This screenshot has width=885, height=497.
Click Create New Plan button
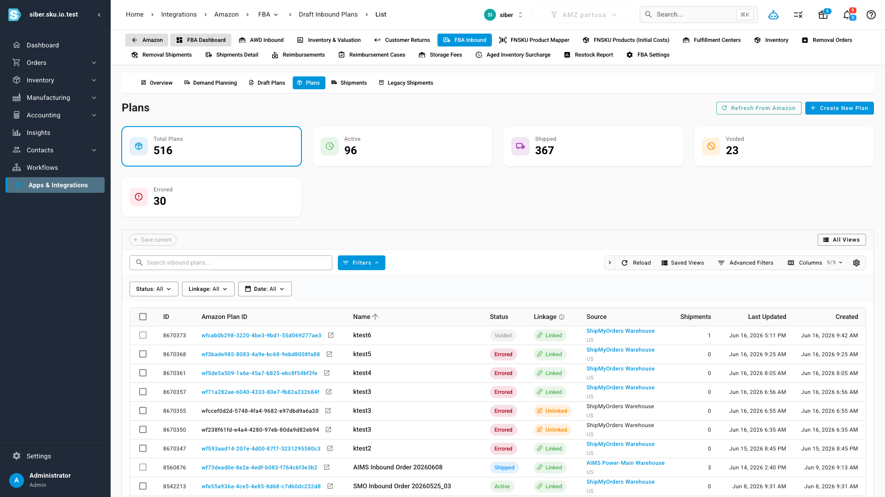(839, 108)
